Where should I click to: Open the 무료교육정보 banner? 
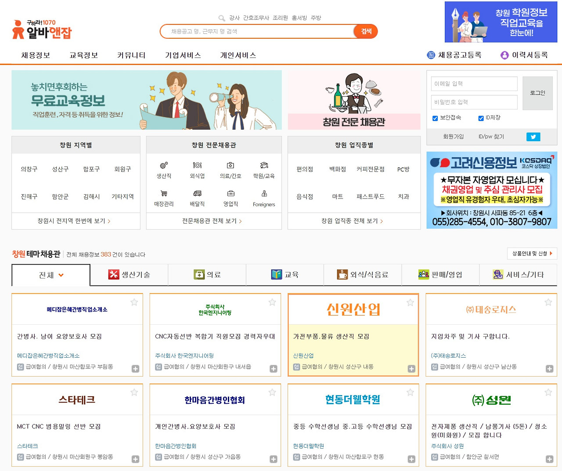click(x=147, y=100)
